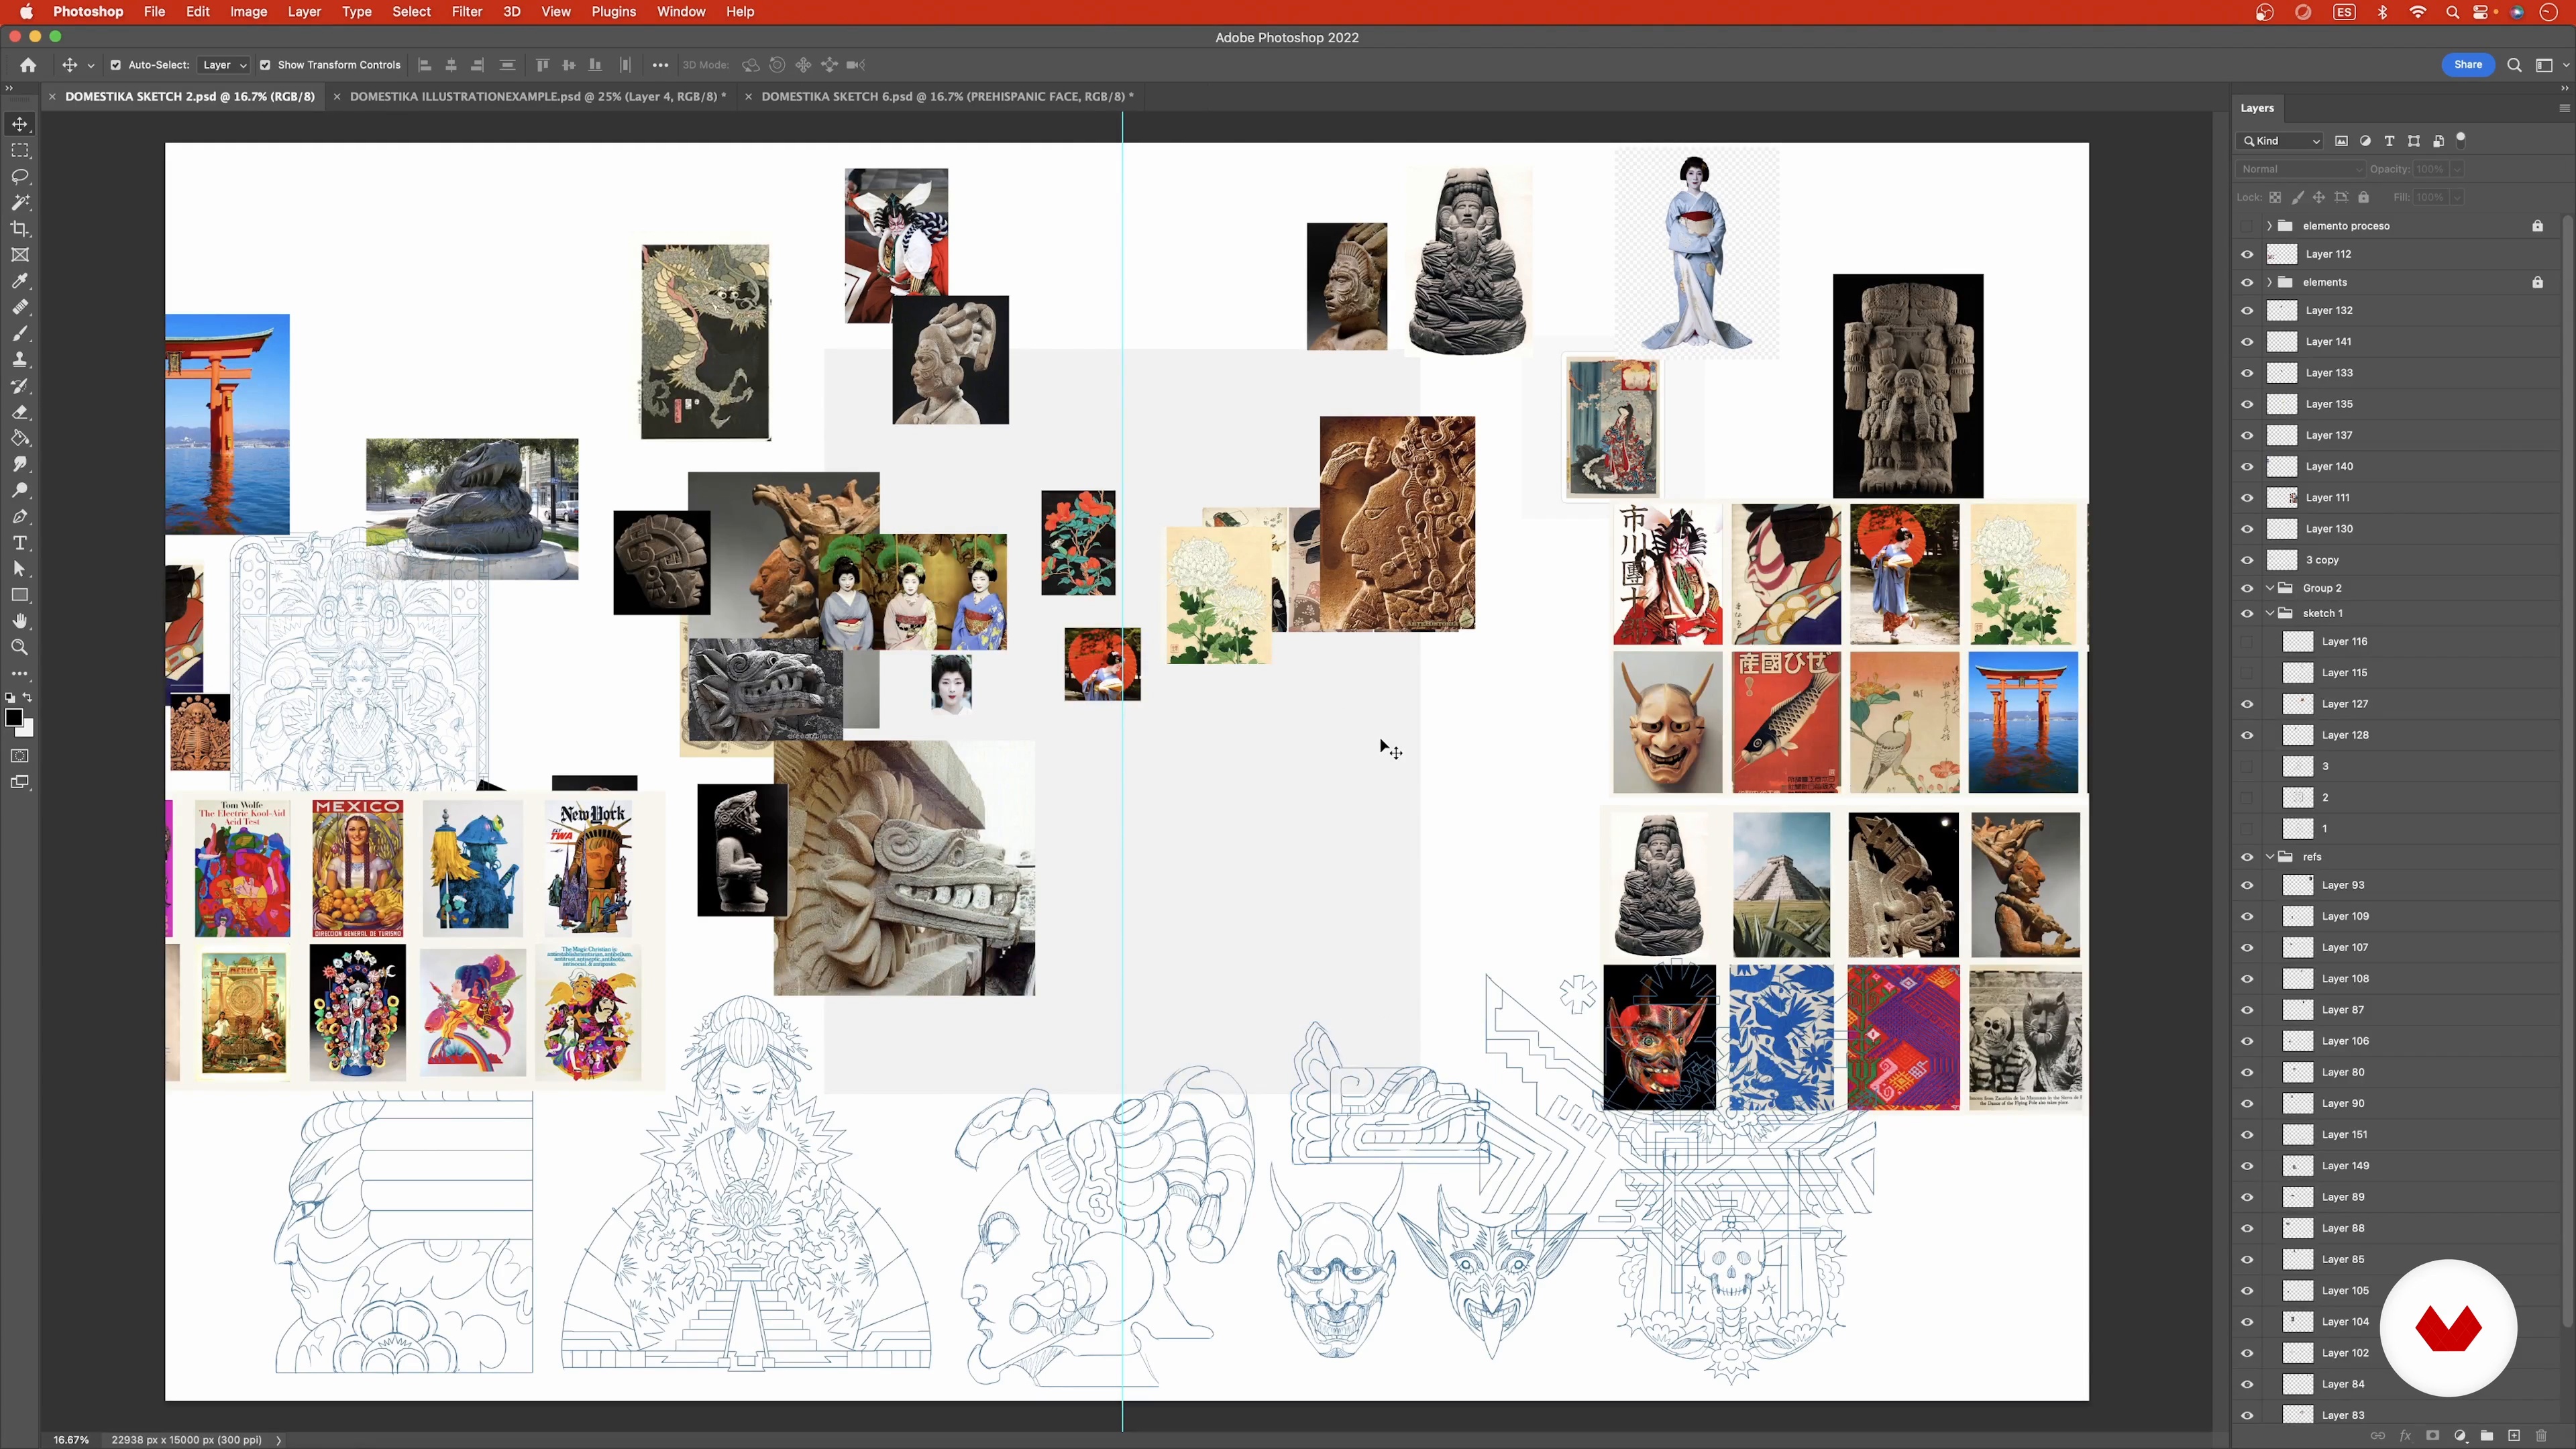This screenshot has width=2576, height=1449.
Task: Open the Filter menu
Action: (x=466, y=12)
